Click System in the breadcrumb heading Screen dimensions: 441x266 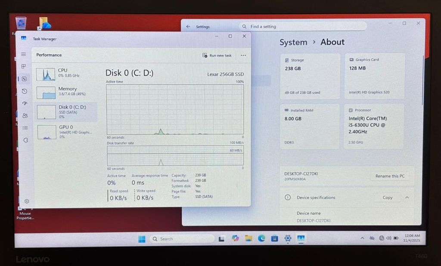[x=293, y=42]
